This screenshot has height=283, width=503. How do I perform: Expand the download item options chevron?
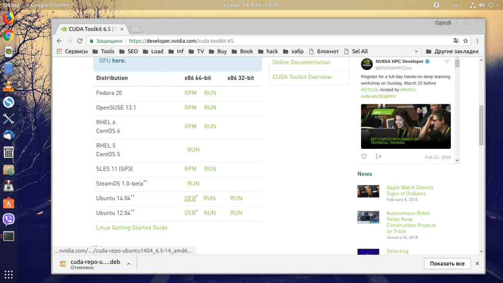pos(129,264)
